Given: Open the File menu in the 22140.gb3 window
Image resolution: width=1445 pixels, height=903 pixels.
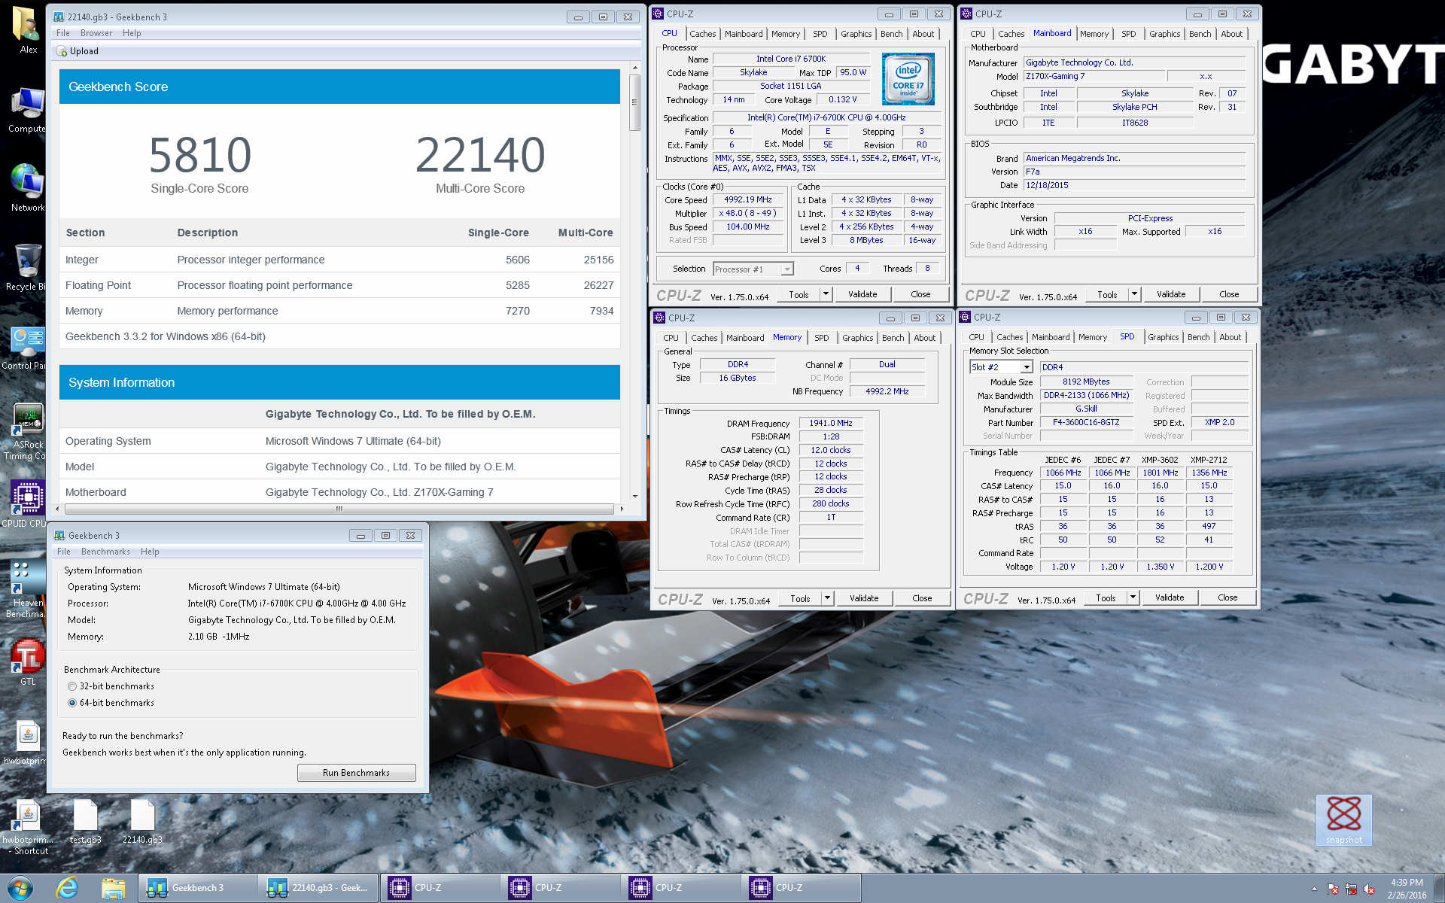Looking at the screenshot, I should tap(63, 33).
